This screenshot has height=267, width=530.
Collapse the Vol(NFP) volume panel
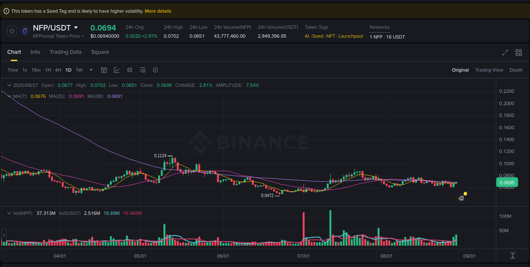click(x=9, y=213)
